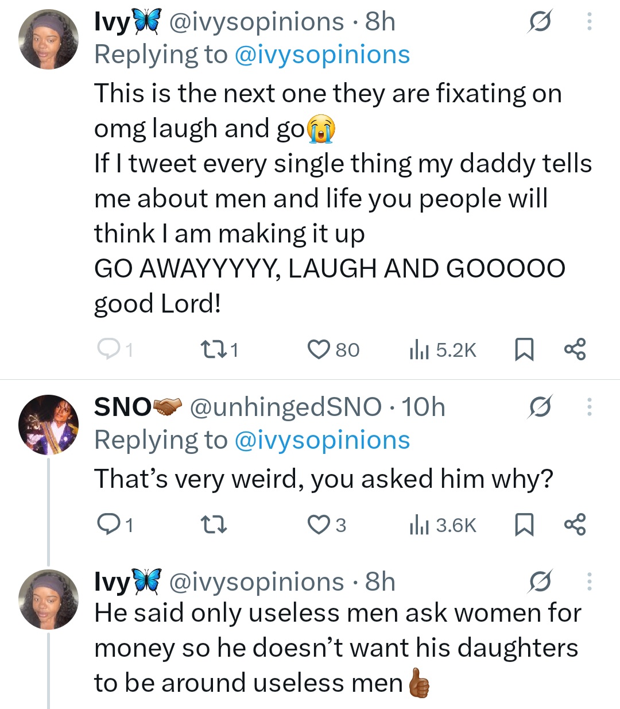Reply to Ivy's first tweet
Image resolution: width=620 pixels, height=709 pixels.
[107, 350]
